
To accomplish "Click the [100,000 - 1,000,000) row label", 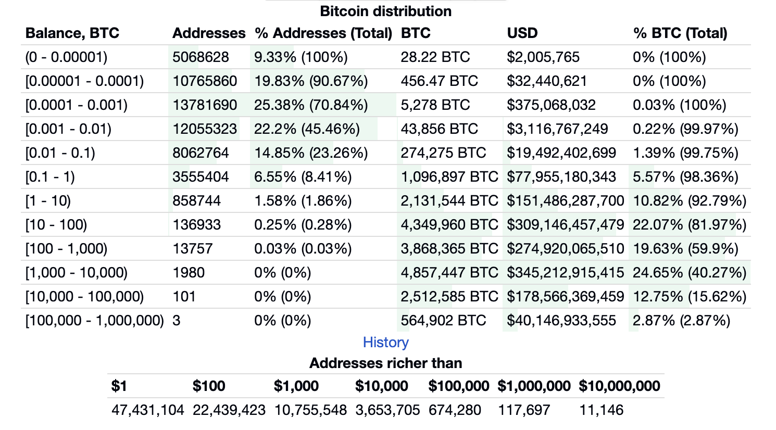I will tap(94, 321).
